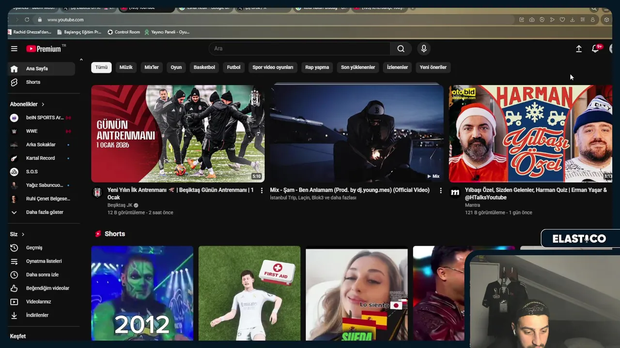Select Futbol filter chip
This screenshot has width=620, height=348.
(234, 67)
